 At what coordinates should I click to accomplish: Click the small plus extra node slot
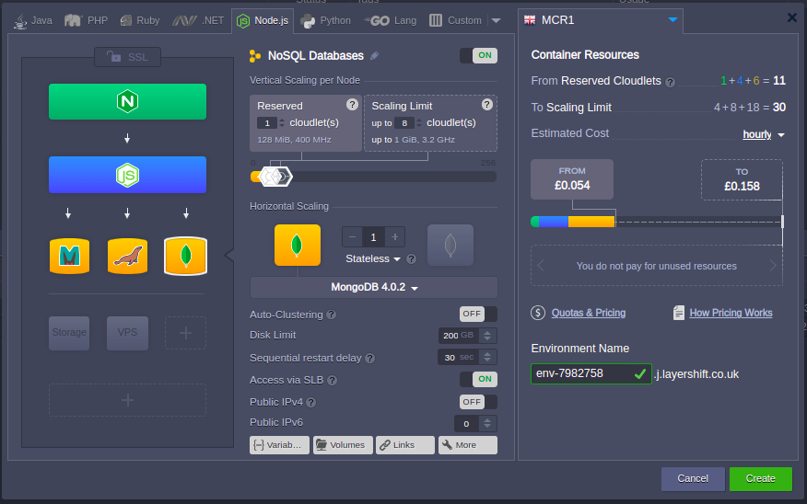pyautogui.click(x=186, y=333)
